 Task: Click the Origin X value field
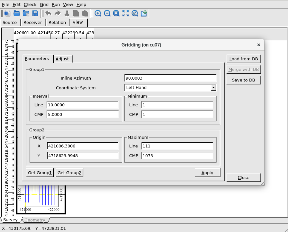click(83, 146)
